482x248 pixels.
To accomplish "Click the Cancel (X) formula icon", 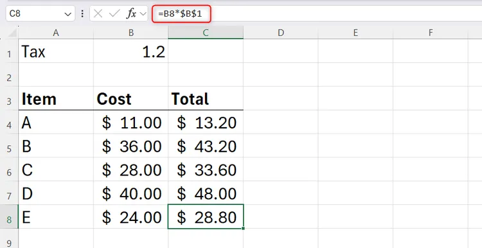I will pyautogui.click(x=98, y=13).
